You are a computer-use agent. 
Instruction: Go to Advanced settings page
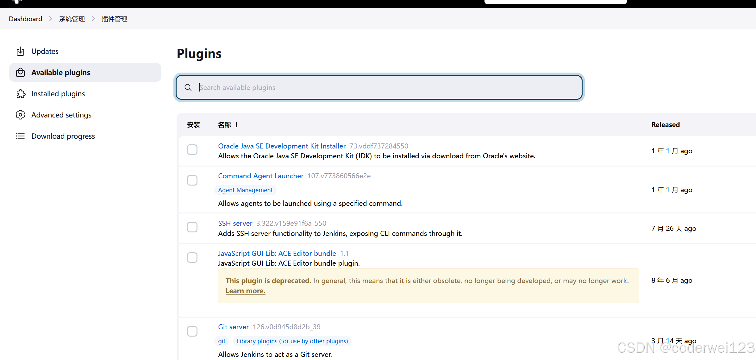click(x=61, y=115)
